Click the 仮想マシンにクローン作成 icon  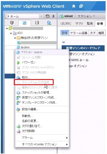tap(18, 98)
